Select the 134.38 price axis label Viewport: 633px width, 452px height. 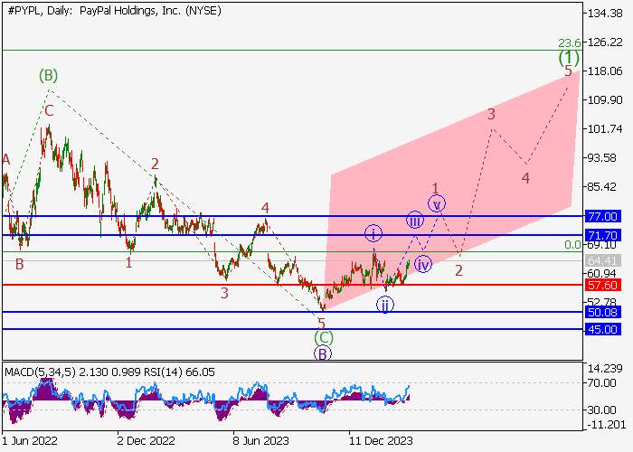(x=605, y=14)
